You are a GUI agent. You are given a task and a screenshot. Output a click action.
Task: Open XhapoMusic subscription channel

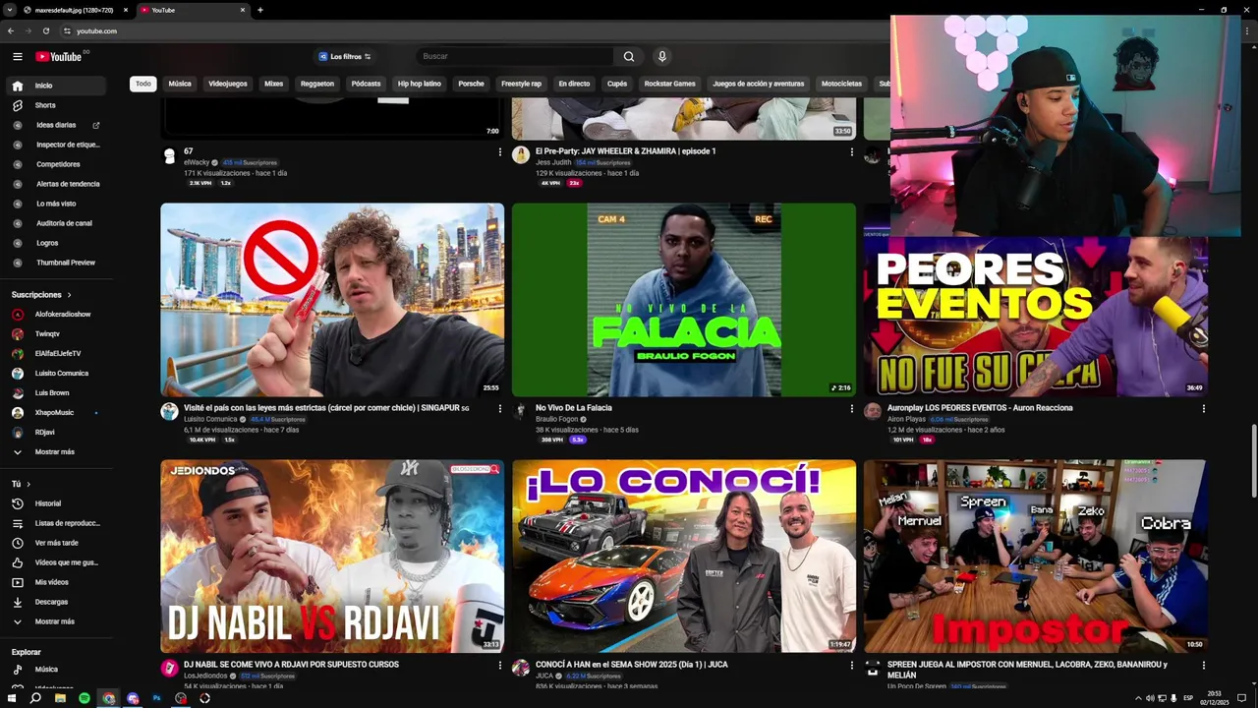(x=55, y=413)
